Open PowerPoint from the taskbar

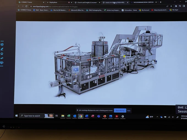[x=105, y=116]
